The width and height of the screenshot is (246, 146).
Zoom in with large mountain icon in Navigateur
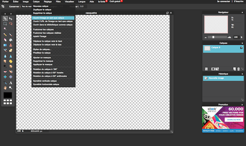pyautogui.click(x=229, y=37)
